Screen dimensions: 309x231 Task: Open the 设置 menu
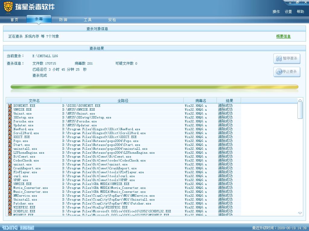tap(288, 12)
